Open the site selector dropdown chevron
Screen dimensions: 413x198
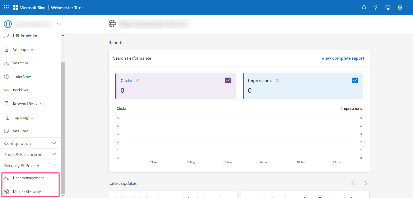click(59, 24)
